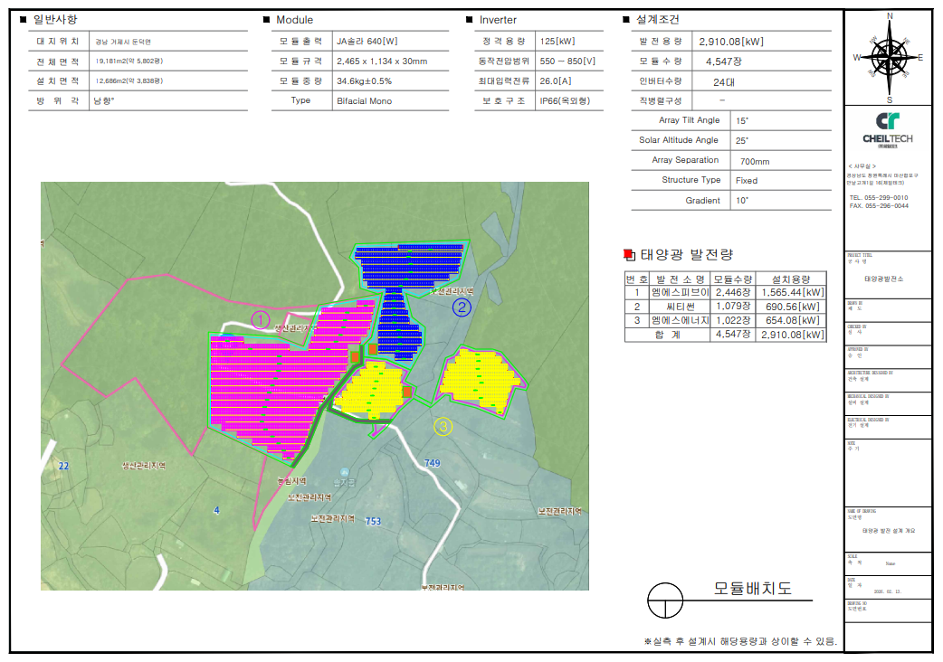Click the 749 lot number on map

433,463
